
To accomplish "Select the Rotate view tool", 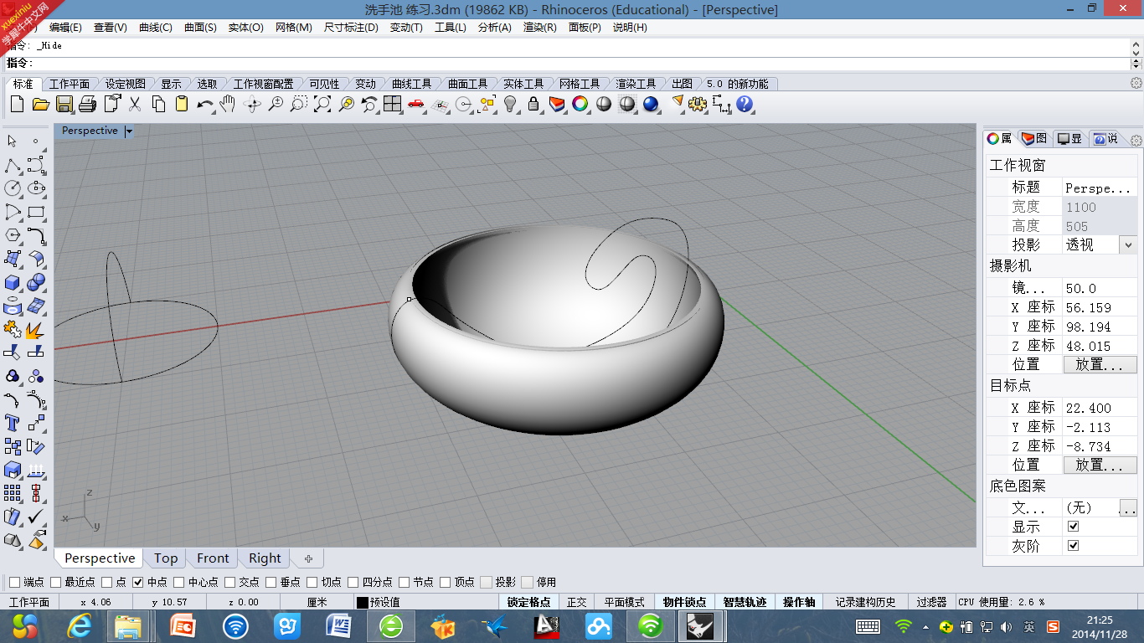I will point(251,104).
